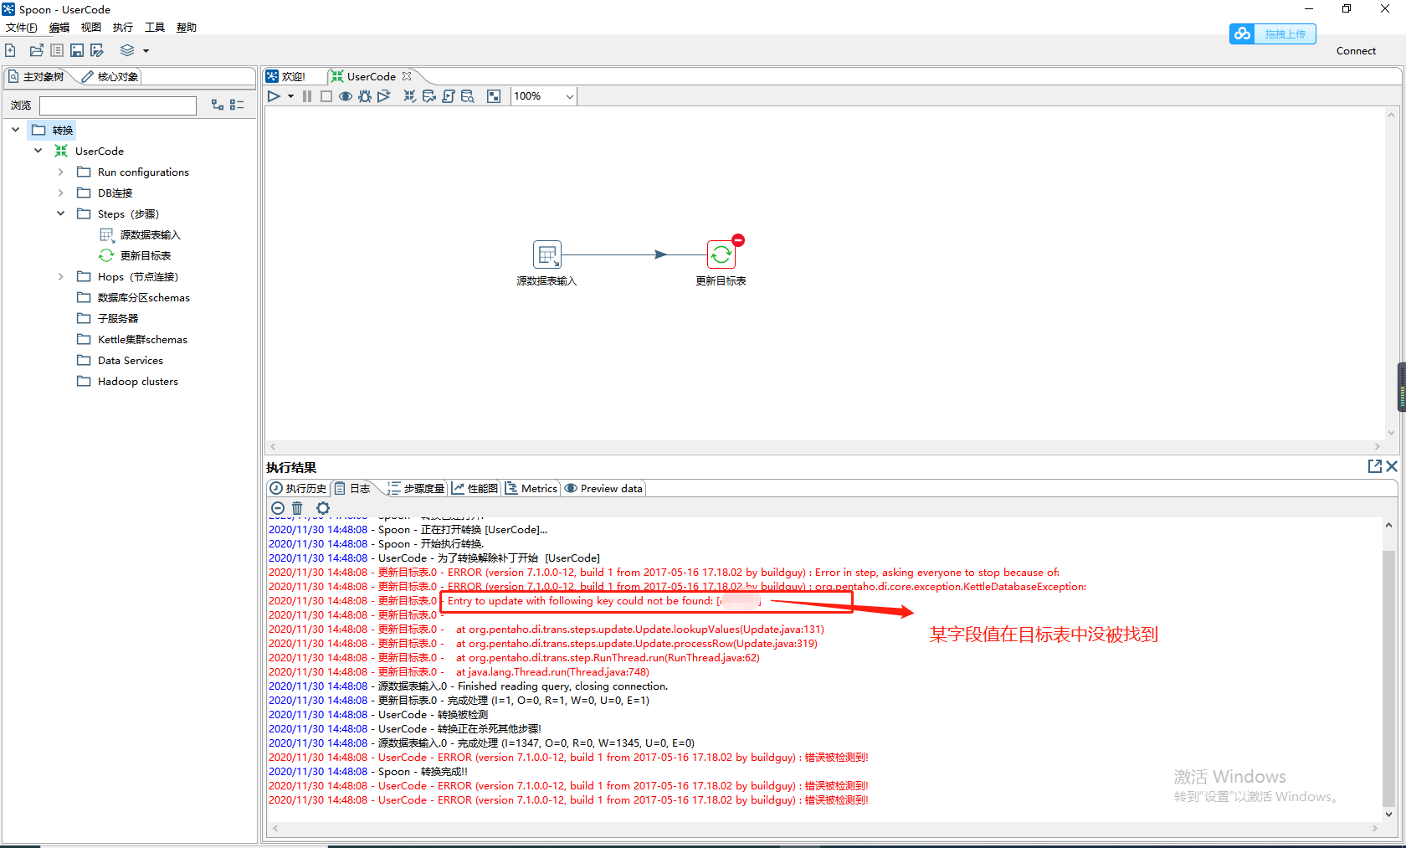This screenshot has height=848, width=1406.
Task: Click the Explore database icon
Action: tap(468, 96)
